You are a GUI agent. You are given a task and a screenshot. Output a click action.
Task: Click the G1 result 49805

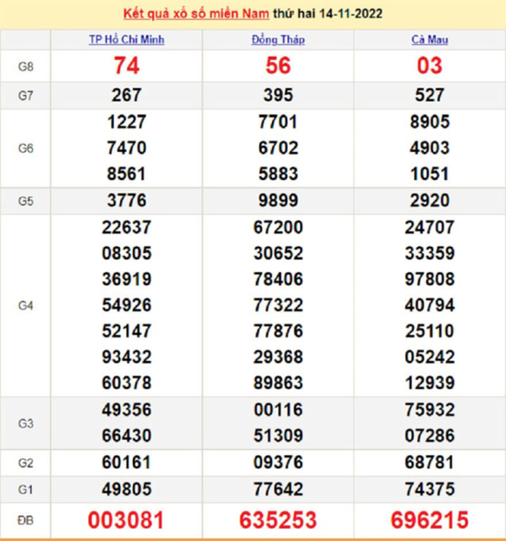click(126, 489)
